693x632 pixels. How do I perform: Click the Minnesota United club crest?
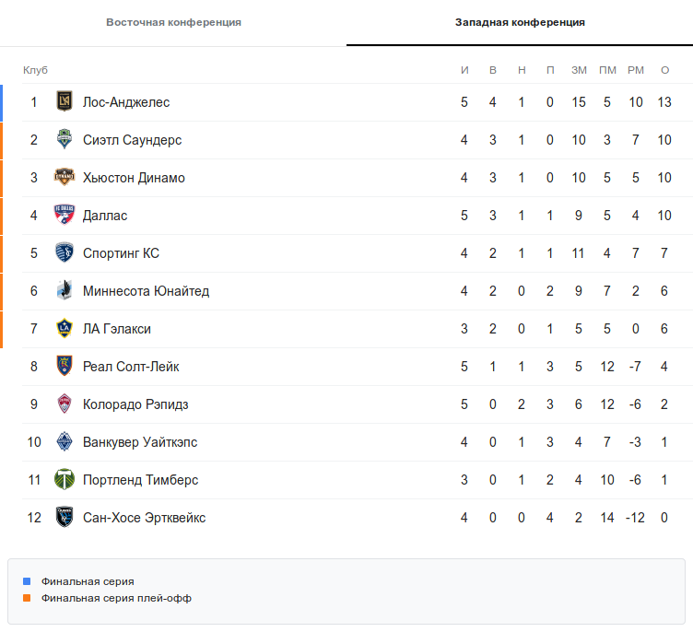click(64, 291)
